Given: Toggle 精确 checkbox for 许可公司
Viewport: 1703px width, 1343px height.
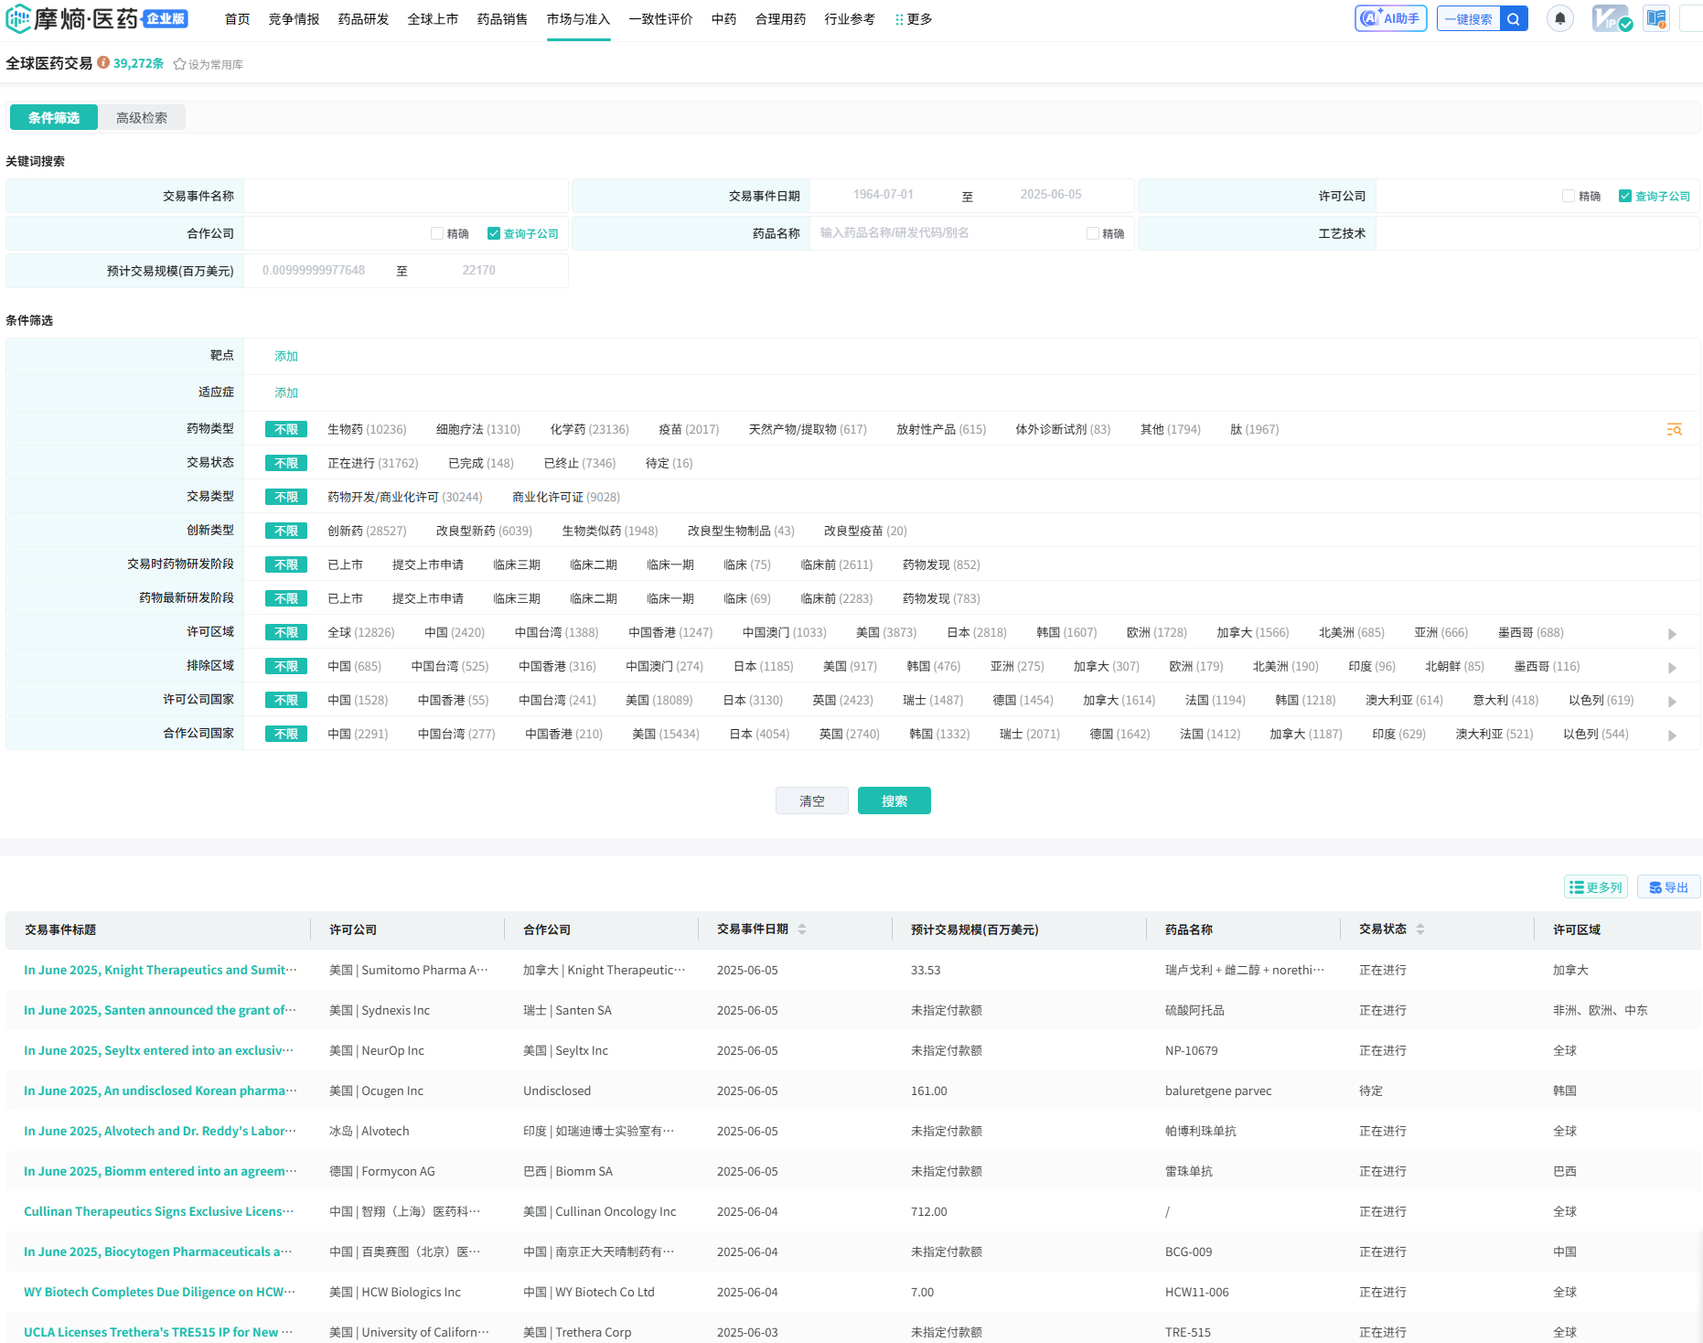Looking at the screenshot, I should point(1569,196).
